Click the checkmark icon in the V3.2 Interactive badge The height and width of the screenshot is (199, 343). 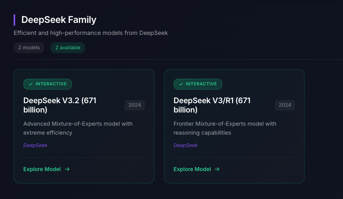pos(31,84)
